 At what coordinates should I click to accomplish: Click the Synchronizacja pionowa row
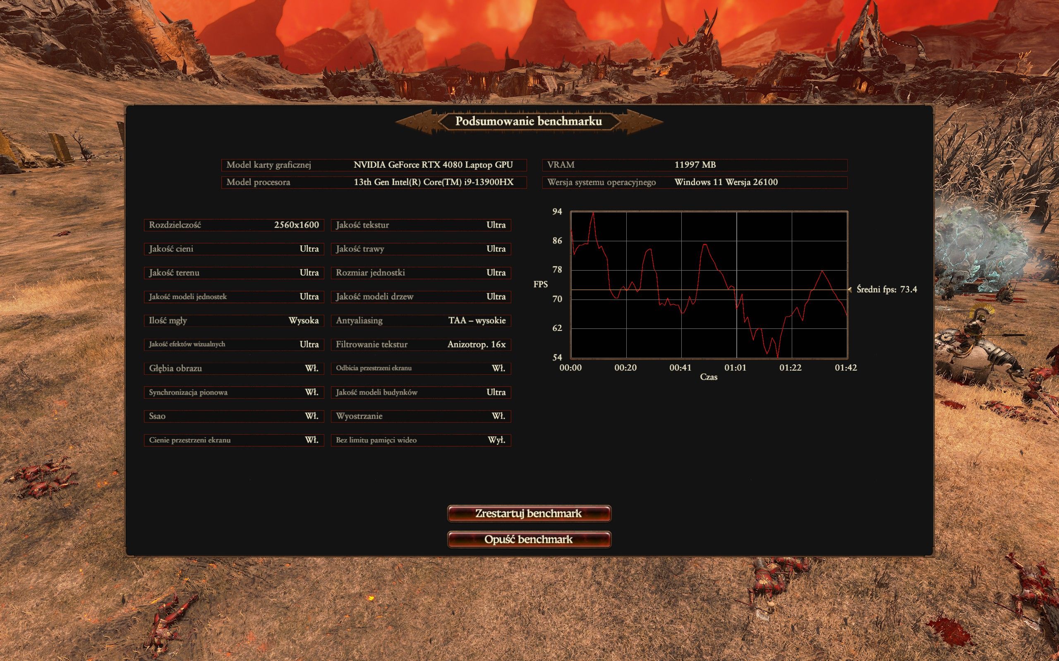click(x=234, y=392)
